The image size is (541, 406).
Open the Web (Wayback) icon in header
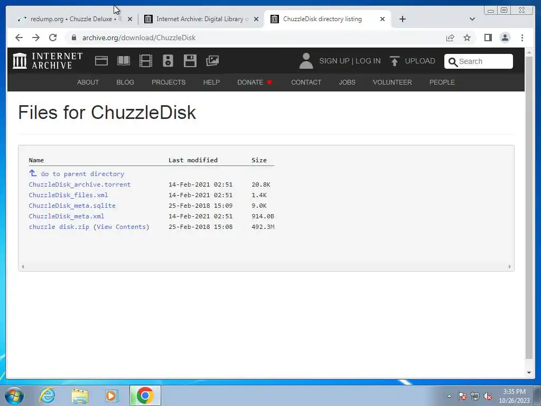click(101, 61)
